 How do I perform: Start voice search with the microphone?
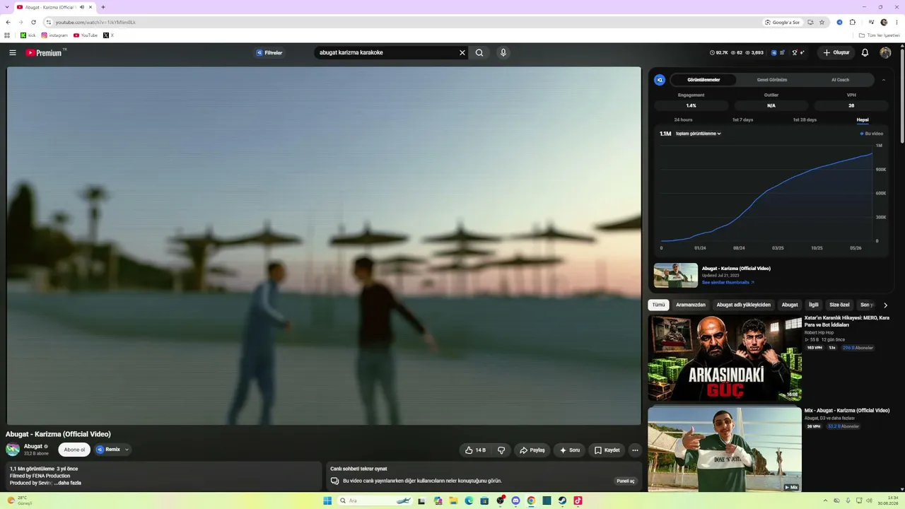pos(503,52)
